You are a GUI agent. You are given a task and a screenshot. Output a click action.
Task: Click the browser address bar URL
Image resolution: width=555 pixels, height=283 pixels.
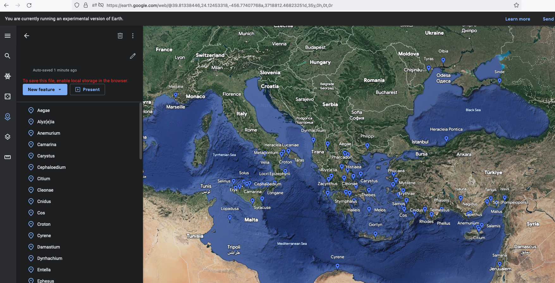tap(219, 5)
